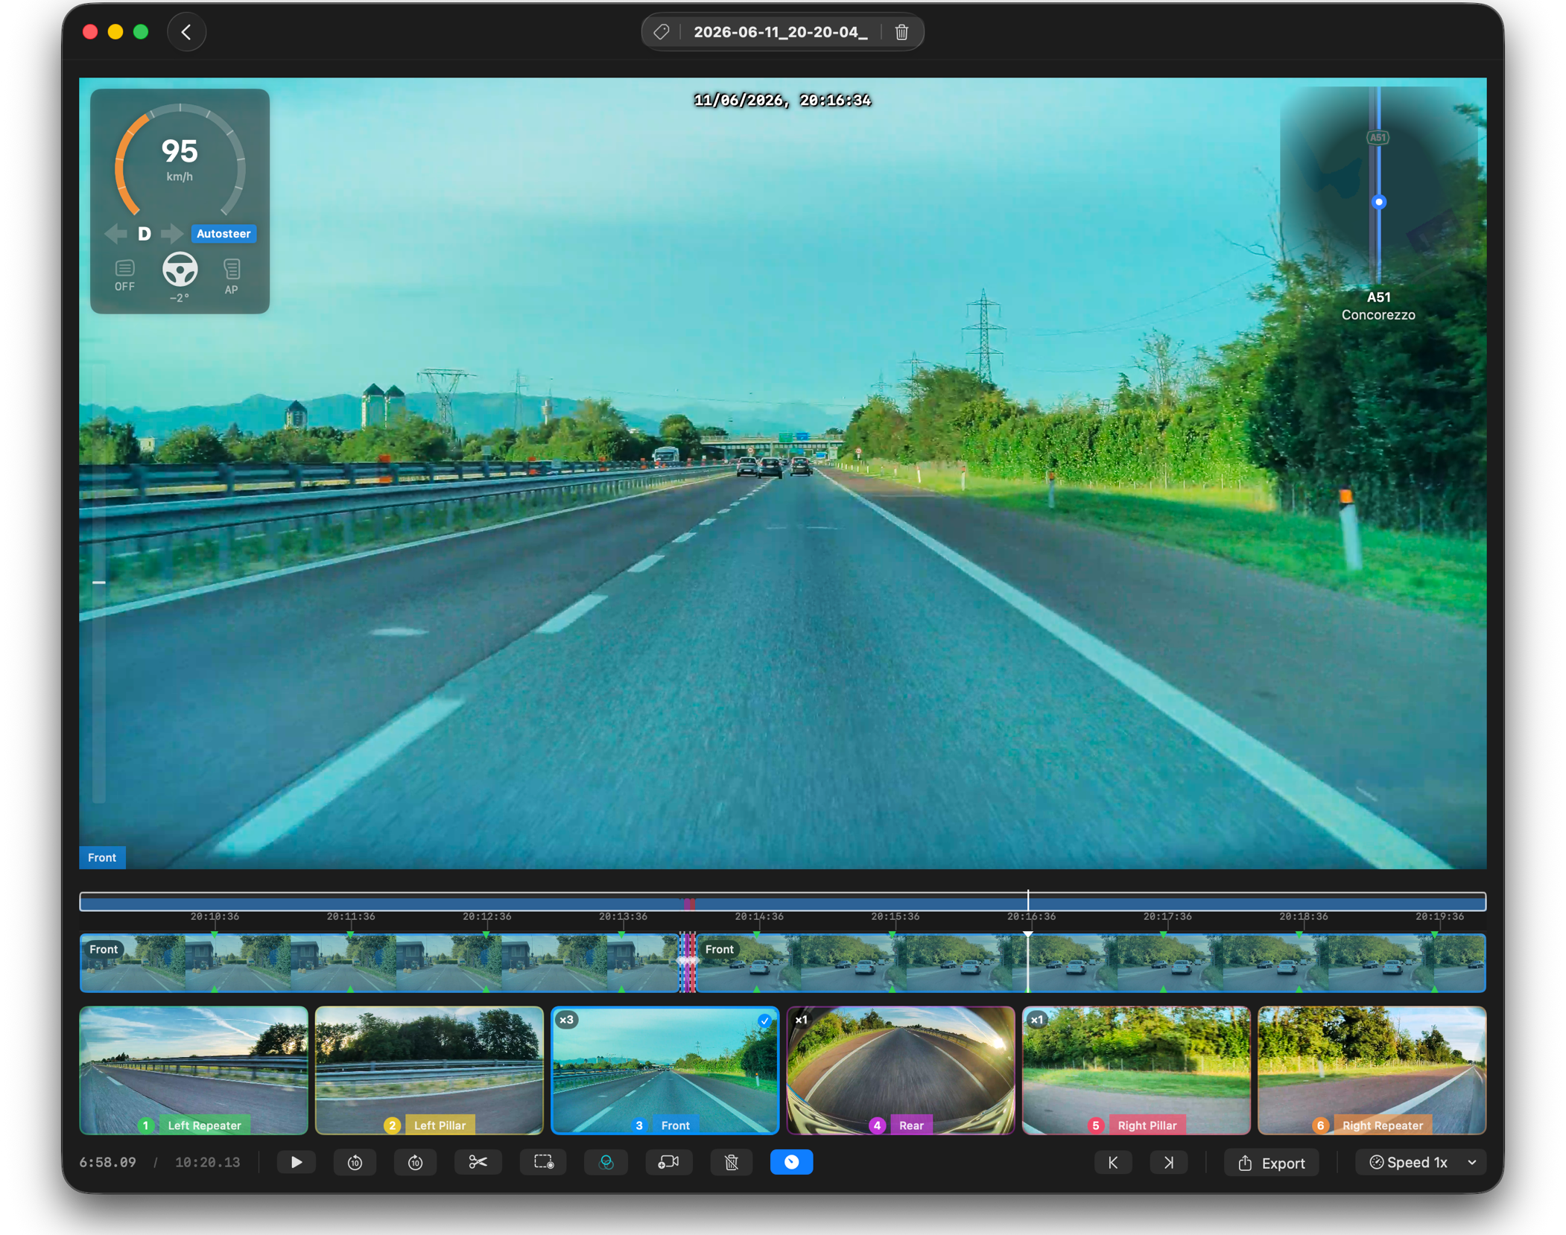Click the first Front filmstrip segment
This screenshot has width=1566, height=1235.
click(378, 962)
